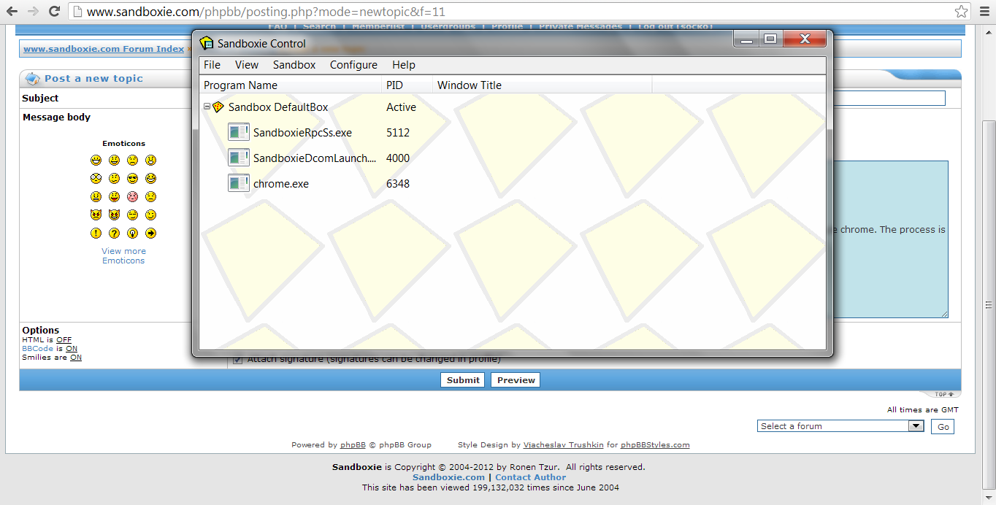Screen dimensions: 996x505
Task: Sort by the Window Title column header
Action: (x=543, y=85)
